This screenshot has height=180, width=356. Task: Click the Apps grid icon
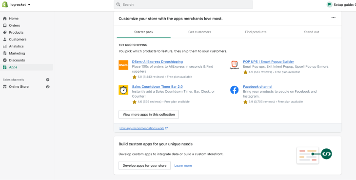click(4, 67)
